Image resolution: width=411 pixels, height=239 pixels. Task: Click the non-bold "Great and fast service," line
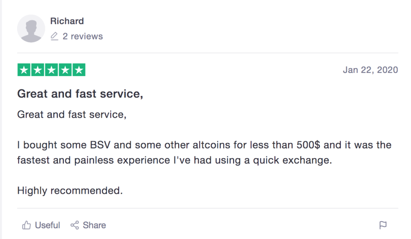(72, 114)
